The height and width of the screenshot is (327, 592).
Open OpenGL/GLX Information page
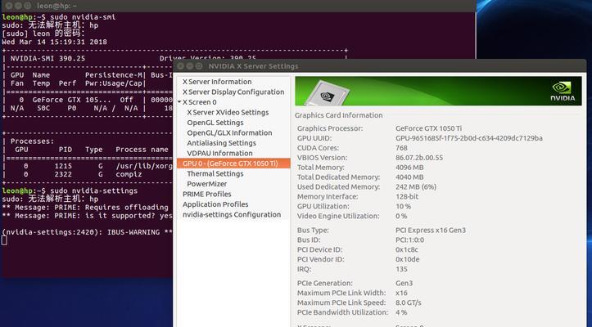point(229,132)
